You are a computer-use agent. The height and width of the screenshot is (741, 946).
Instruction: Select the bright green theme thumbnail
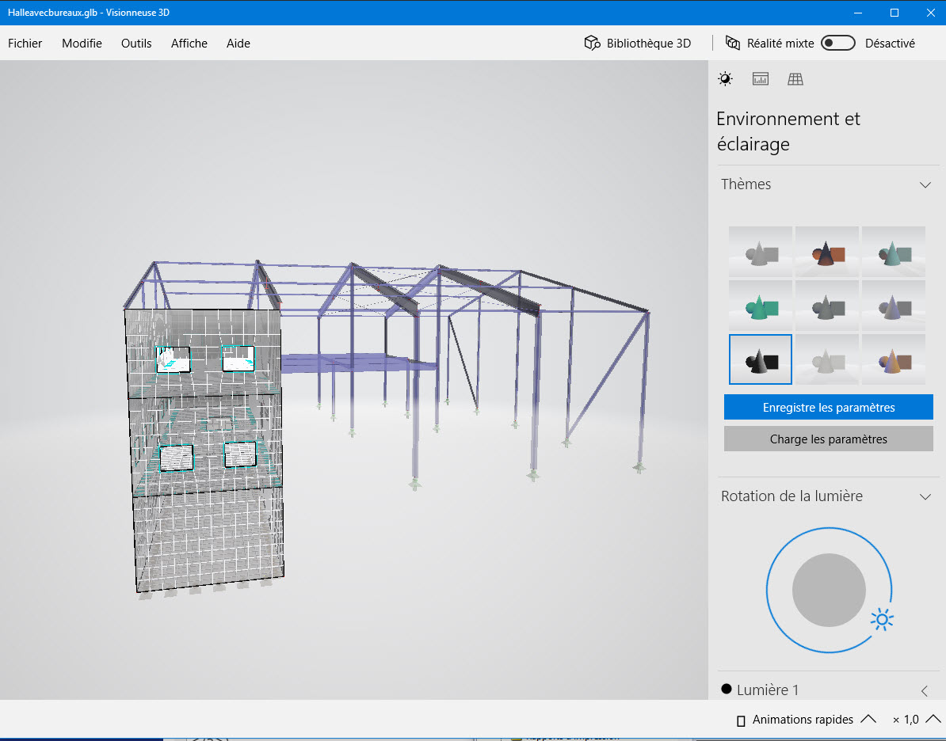click(x=760, y=305)
